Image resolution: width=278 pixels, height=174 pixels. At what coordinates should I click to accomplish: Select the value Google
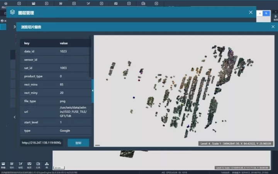[x=65, y=130]
